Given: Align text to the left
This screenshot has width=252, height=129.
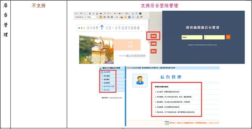Looking at the screenshot, I should coord(101,17).
